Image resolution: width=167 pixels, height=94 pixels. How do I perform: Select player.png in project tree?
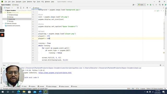(x=12, y=19)
